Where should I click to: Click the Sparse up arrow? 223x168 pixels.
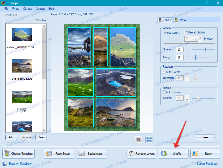[x=187, y=97]
